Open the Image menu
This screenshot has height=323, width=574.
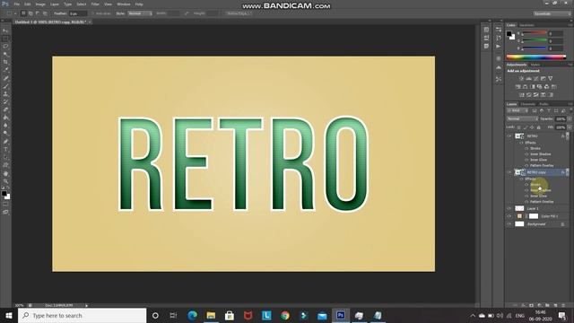[40, 4]
